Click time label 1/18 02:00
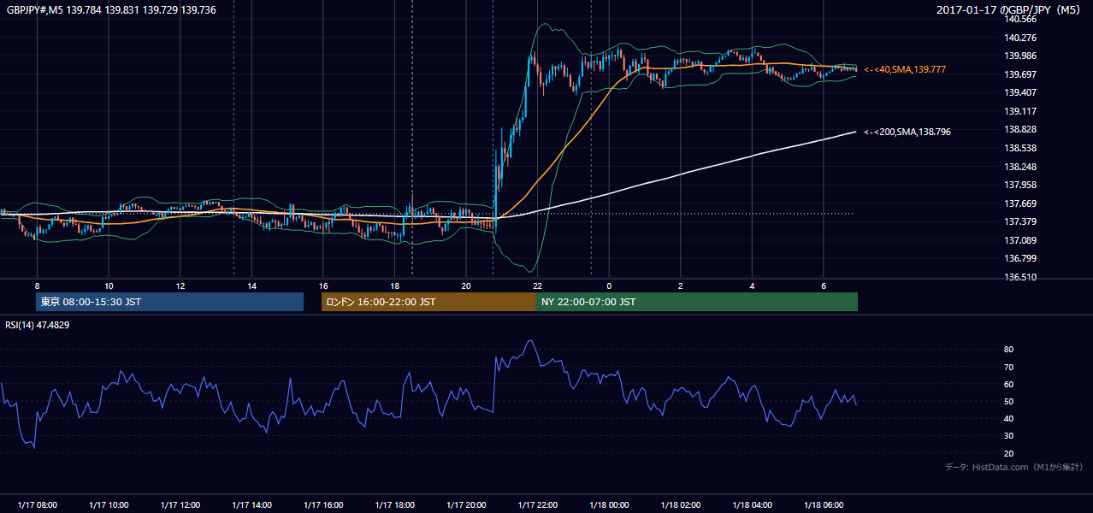The image size is (1093, 513). click(x=680, y=504)
